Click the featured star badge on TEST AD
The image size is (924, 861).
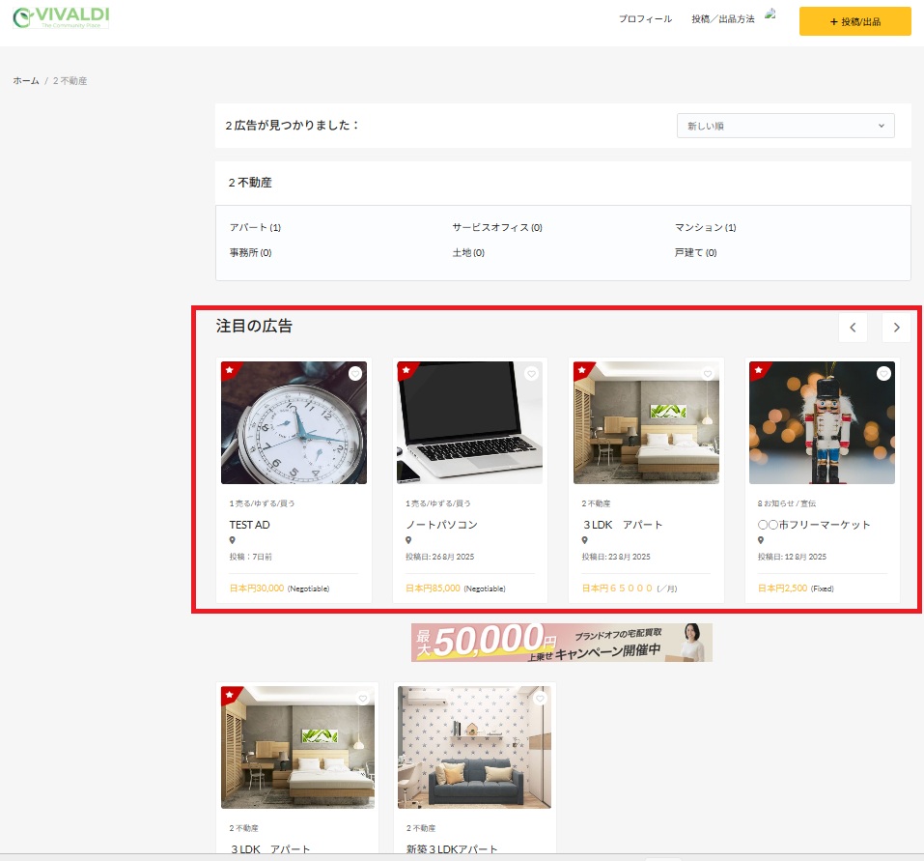[228, 369]
